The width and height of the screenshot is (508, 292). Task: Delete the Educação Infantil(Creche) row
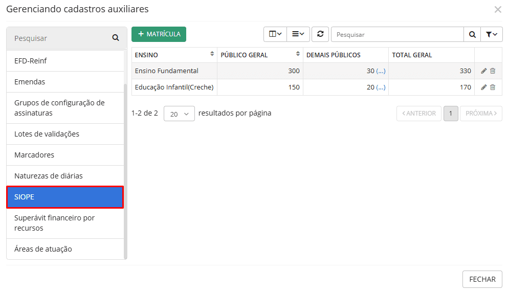pyautogui.click(x=493, y=87)
